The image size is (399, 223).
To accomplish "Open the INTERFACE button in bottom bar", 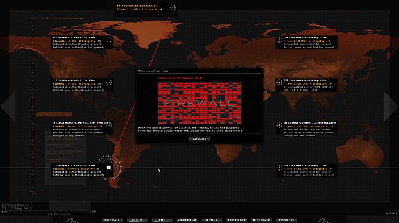I will (x=262, y=220).
